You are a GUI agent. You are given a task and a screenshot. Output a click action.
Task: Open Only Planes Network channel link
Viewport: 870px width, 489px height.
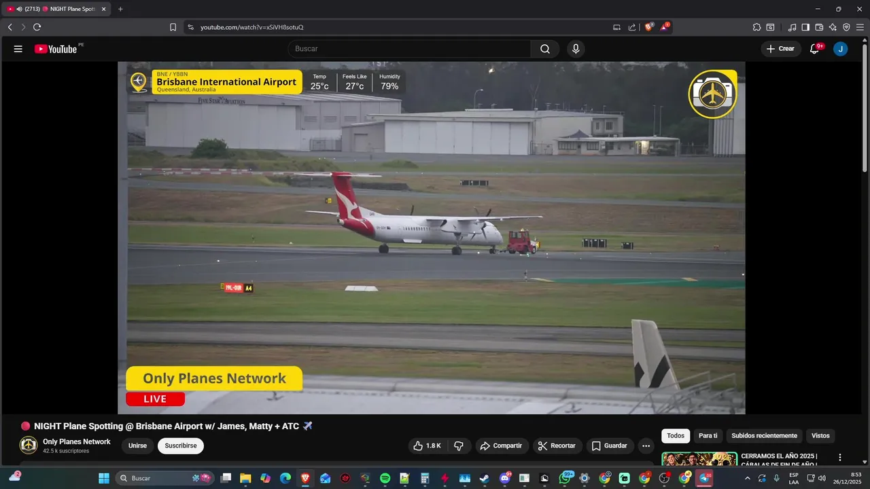coord(76,441)
